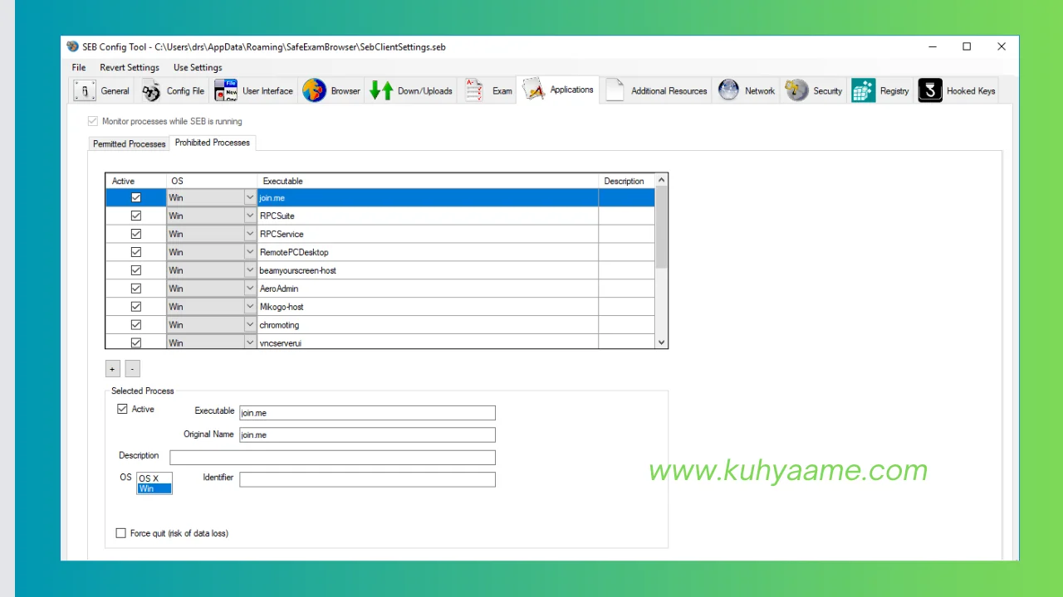Click the Security keys icon
1063x597 pixels.
click(x=796, y=90)
